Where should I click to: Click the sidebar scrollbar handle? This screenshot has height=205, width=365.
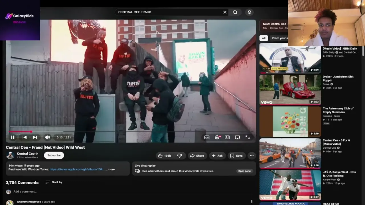(363, 51)
